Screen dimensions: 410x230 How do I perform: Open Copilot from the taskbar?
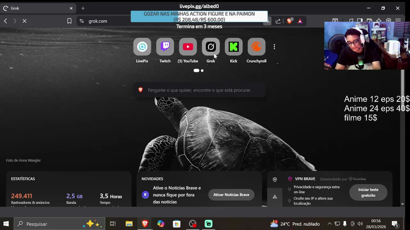161,224
